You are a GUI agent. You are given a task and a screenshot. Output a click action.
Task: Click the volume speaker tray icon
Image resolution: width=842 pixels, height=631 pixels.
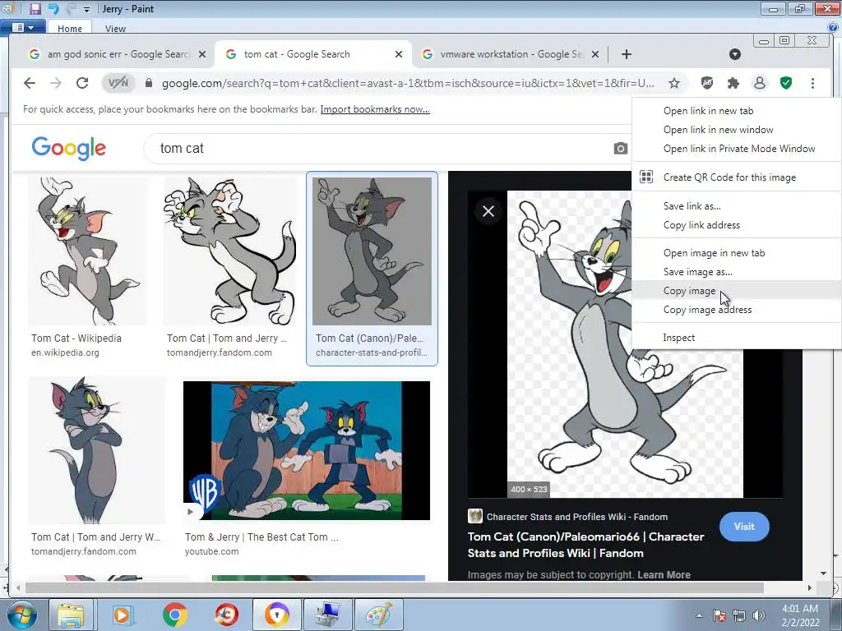click(759, 615)
